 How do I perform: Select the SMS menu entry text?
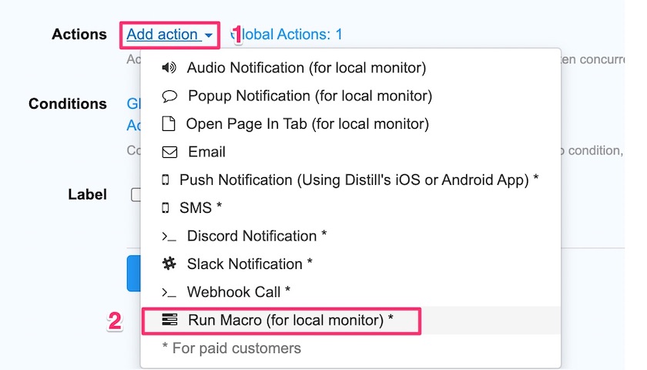(x=200, y=208)
